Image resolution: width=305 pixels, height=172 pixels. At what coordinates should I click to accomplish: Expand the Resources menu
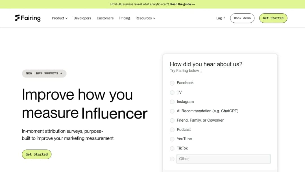(145, 18)
